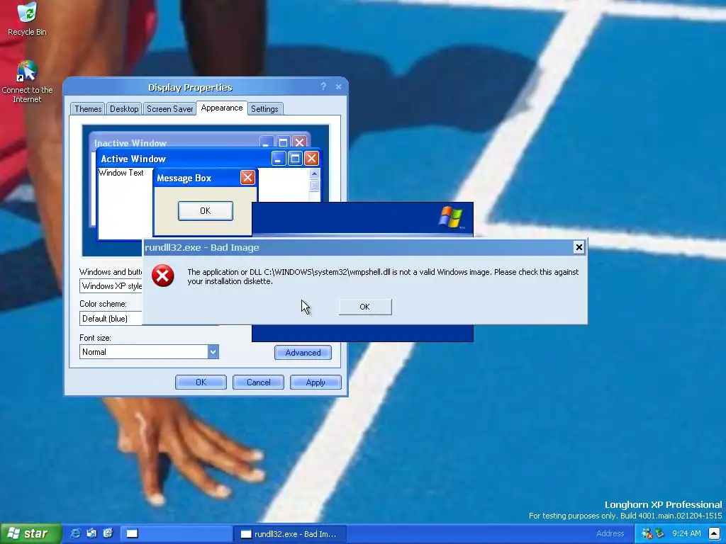Open the Font size dropdown arrow
The width and height of the screenshot is (726, 544).
pos(213,351)
